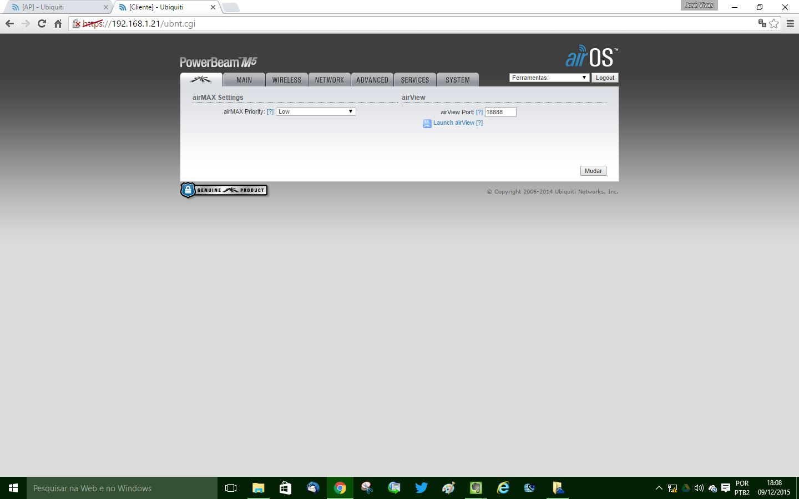The image size is (799, 499).
Task: Click the Launch airView icon
Action: point(427,124)
